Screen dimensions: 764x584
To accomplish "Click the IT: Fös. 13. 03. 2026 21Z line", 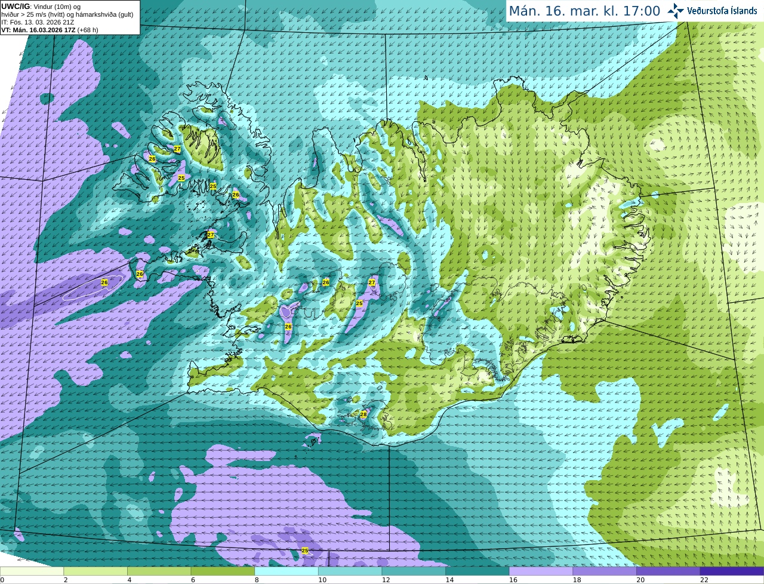I will [x=38, y=22].
